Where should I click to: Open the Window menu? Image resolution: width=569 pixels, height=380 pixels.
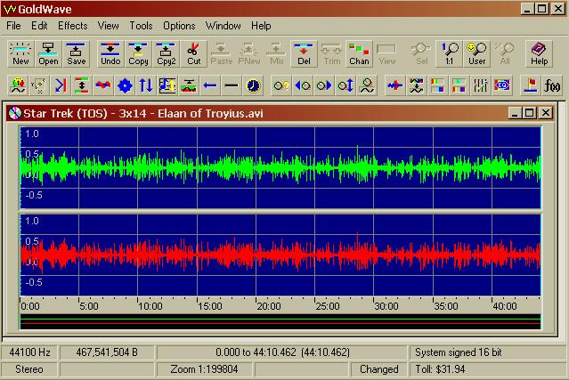(x=223, y=26)
